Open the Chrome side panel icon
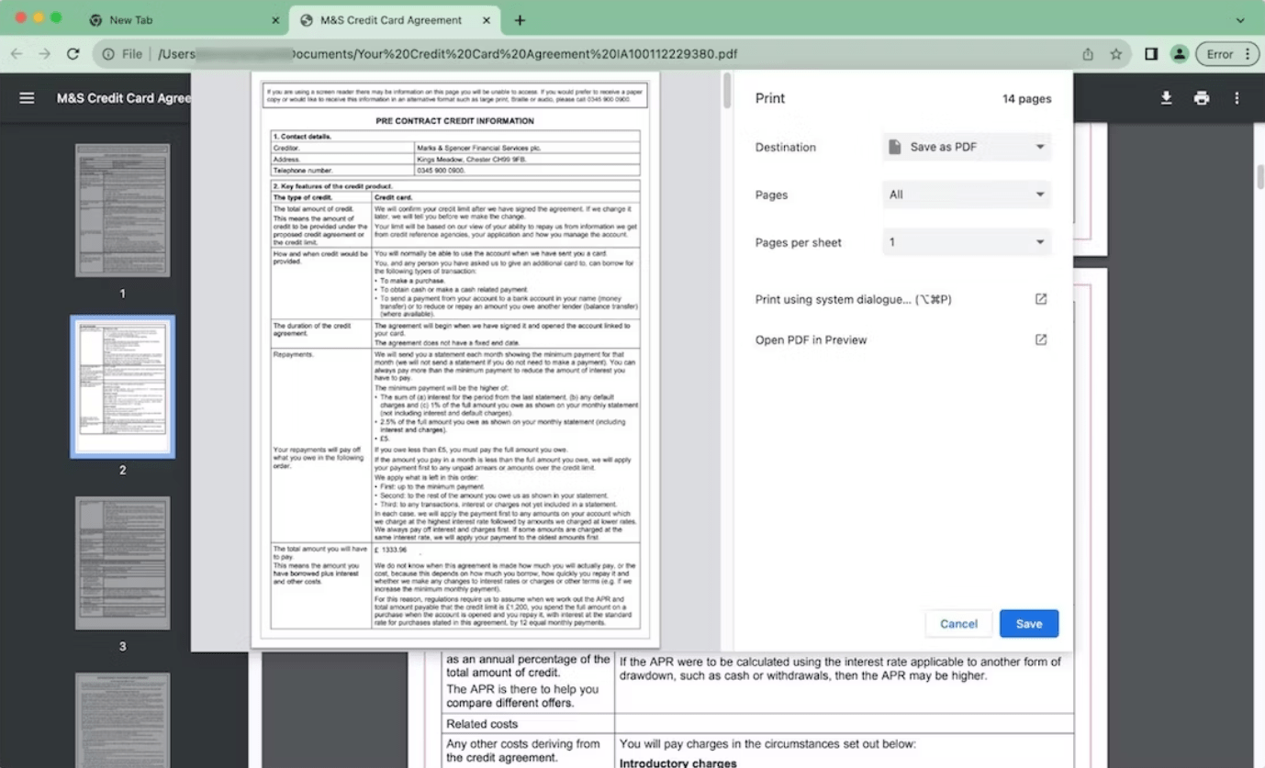Screen dimensions: 1265x768 coord(1150,54)
